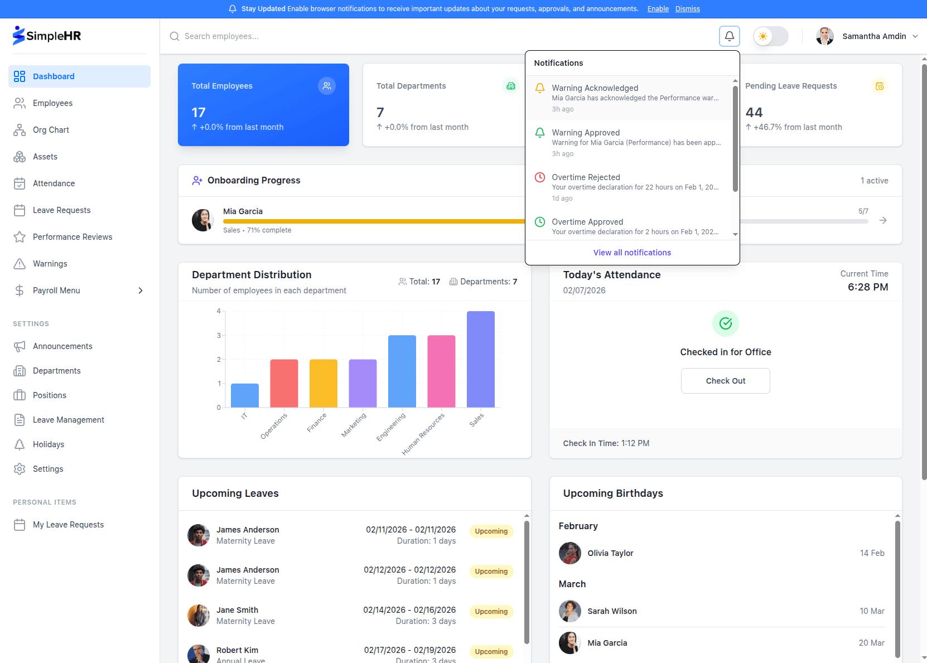Click the Total Departments building icon
927x663 pixels.
510,86
